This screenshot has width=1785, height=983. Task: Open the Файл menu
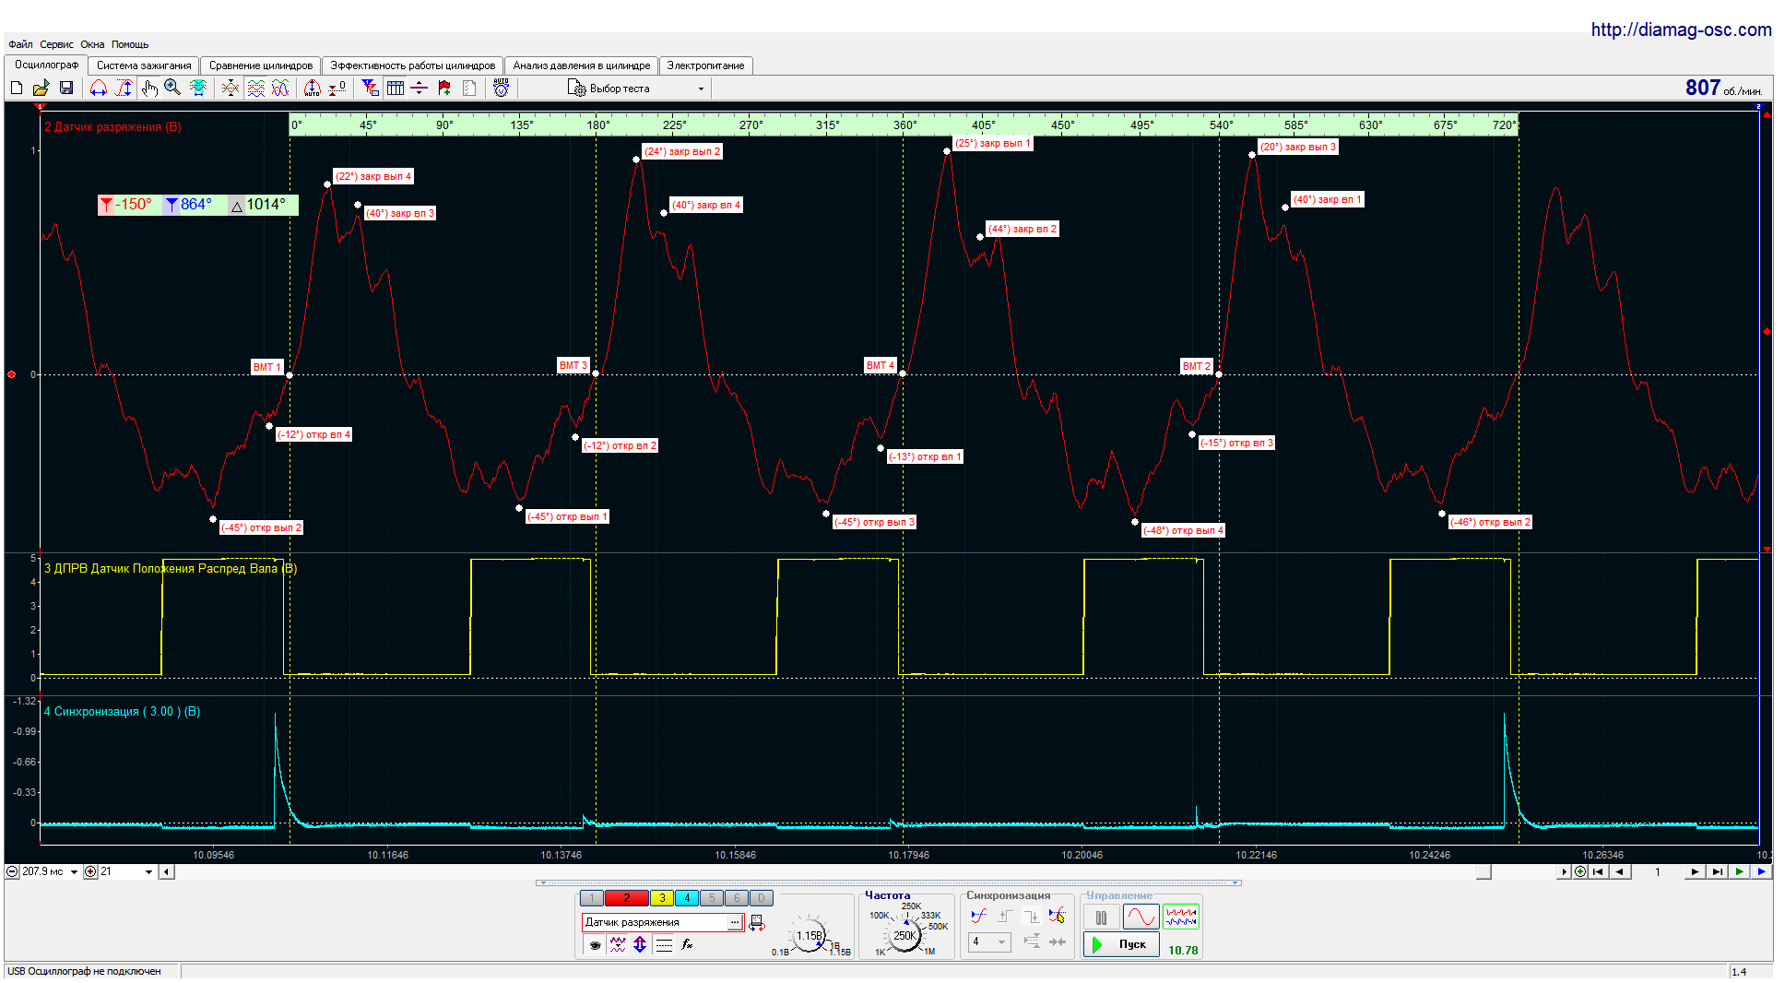(20, 44)
